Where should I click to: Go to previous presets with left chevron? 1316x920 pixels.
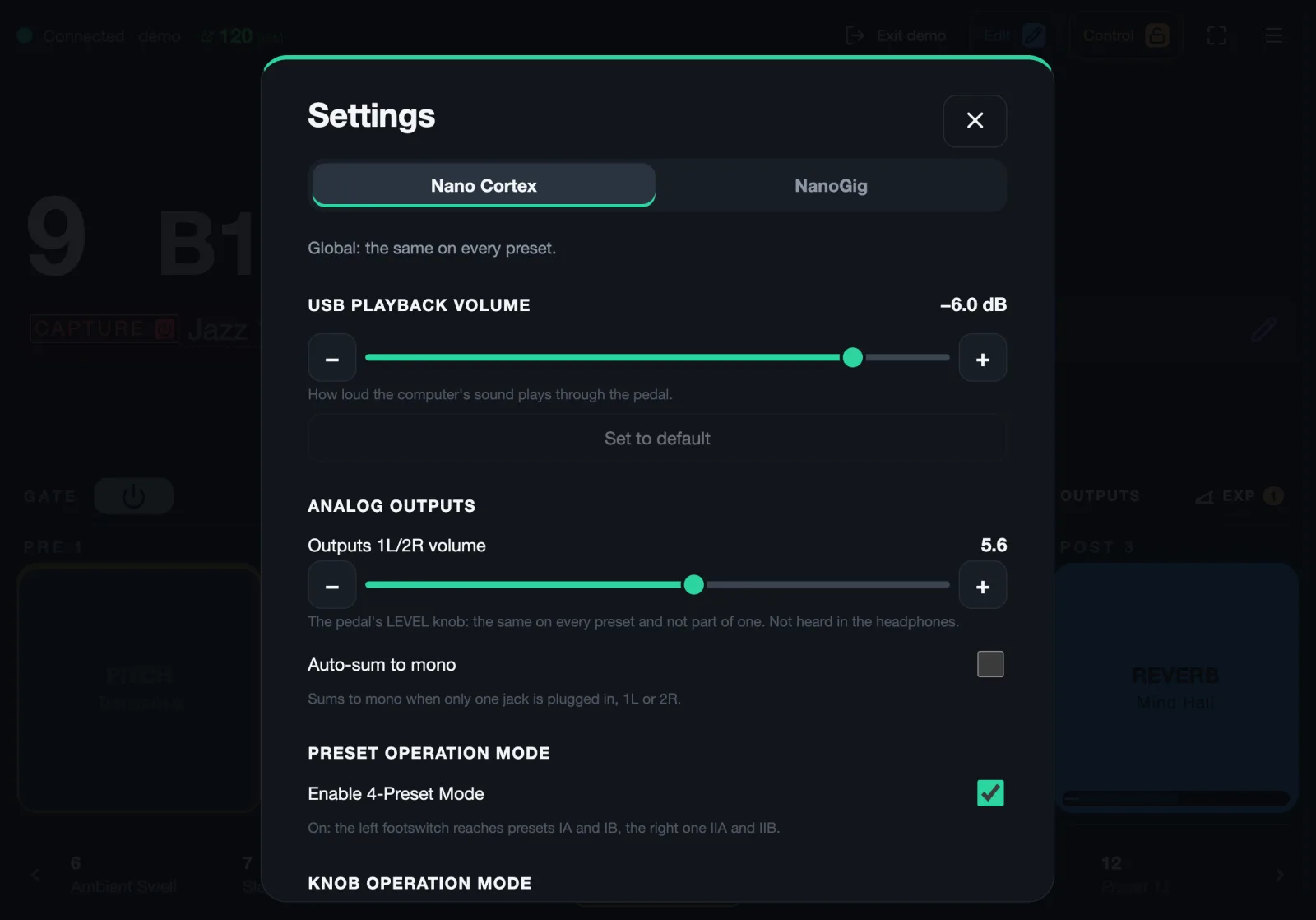(x=35, y=875)
